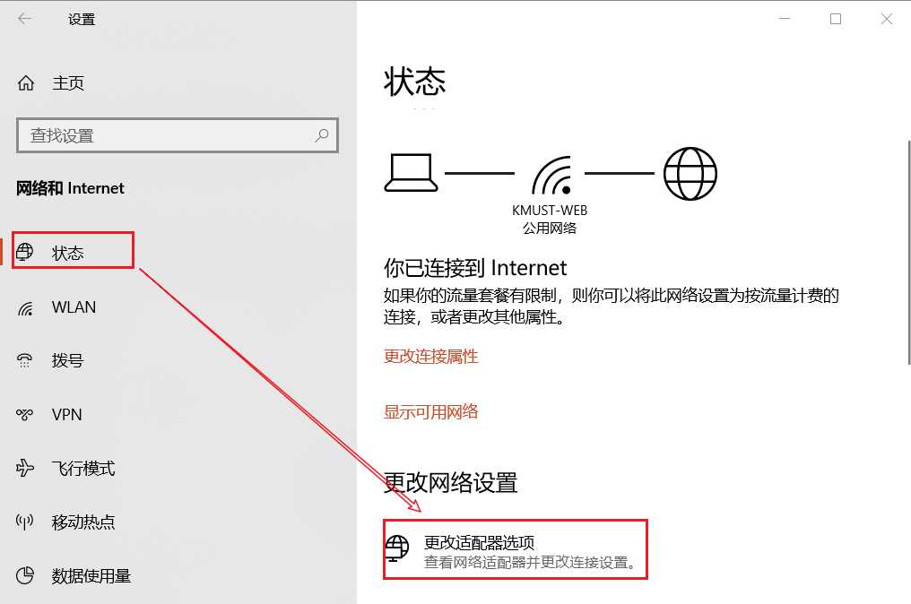911x604 pixels.
Task: Go to 数据使用量 section
Action: [x=91, y=575]
